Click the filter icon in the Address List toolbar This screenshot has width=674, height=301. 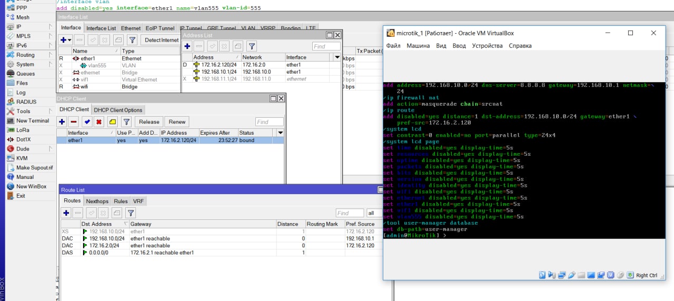pos(252,46)
